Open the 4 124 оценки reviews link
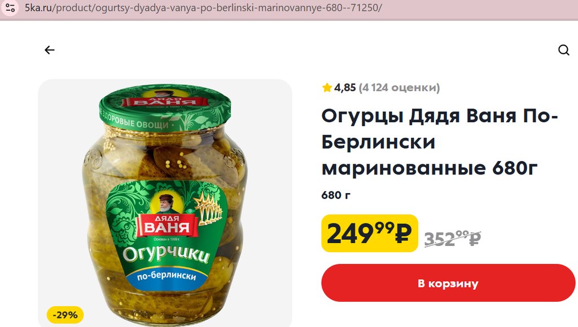578x327 pixels. click(399, 87)
